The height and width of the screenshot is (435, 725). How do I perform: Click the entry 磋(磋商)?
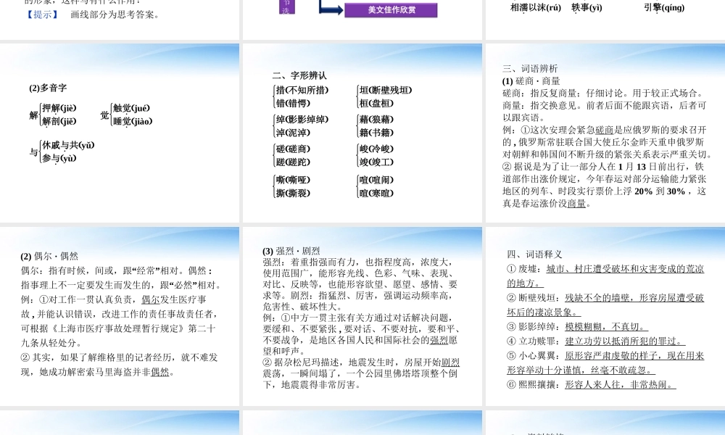(293, 149)
